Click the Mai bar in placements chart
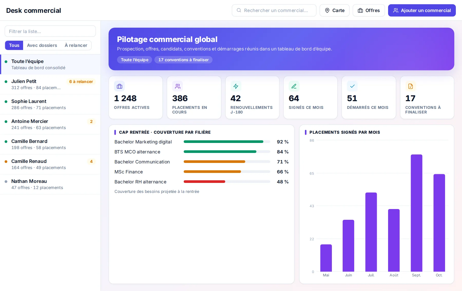Viewport: 462px width, 291px height. [x=326, y=258]
